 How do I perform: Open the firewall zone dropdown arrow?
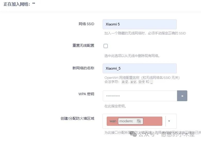[169, 121]
